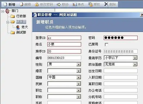Image resolution: width=143 pixels, height=104 pixels.
Task: Click the 行政部 folder icon
Action: (13, 16)
